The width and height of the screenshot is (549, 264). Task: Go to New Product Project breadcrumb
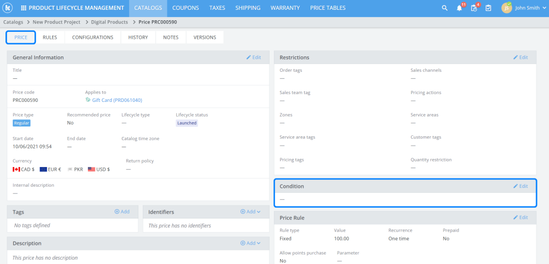pyautogui.click(x=57, y=22)
